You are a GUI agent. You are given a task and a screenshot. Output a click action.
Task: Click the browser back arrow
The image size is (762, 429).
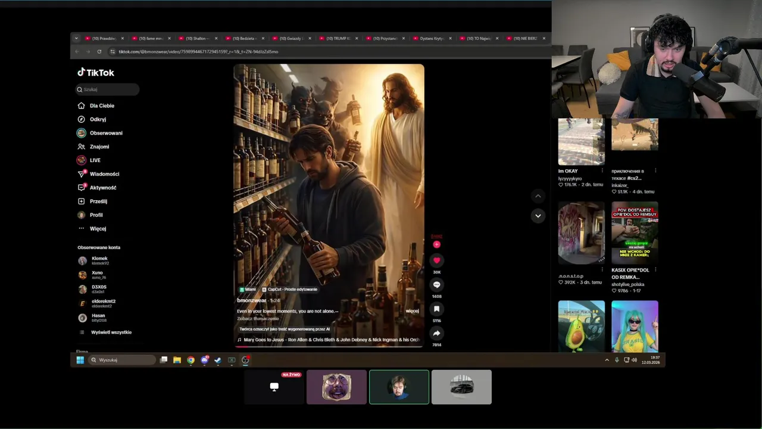click(x=77, y=52)
